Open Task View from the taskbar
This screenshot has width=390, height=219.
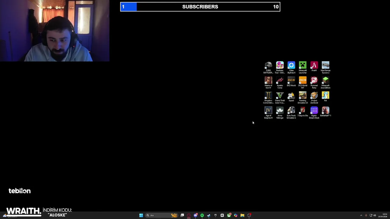(x=182, y=215)
